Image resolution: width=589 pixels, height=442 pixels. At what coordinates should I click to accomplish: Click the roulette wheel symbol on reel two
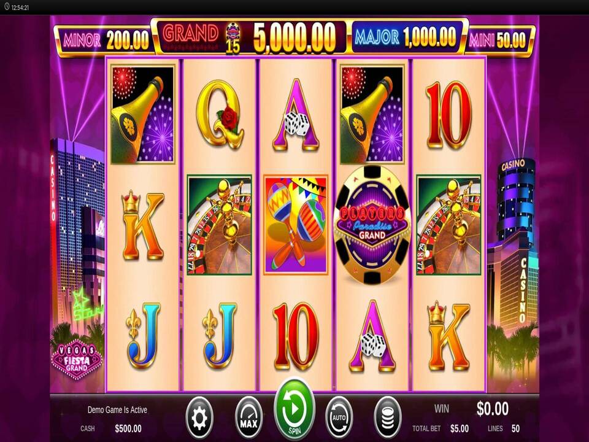pyautogui.click(x=220, y=225)
